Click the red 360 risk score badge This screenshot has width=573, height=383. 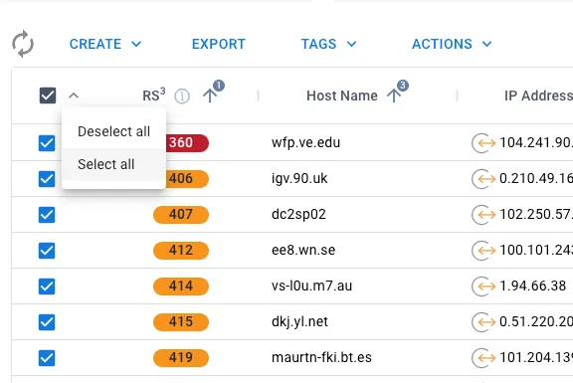point(187,143)
